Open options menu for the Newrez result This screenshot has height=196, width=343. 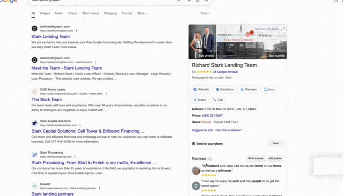(x=99, y=188)
